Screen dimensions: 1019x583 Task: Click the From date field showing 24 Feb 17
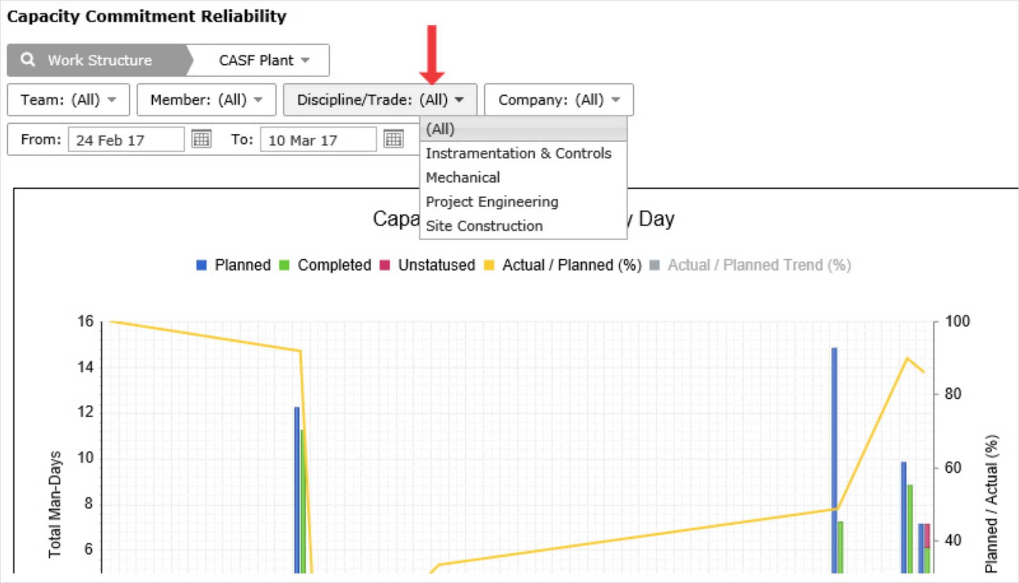pos(126,139)
